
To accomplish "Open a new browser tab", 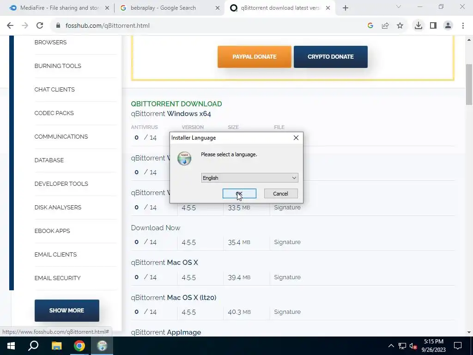I will 346,8.
